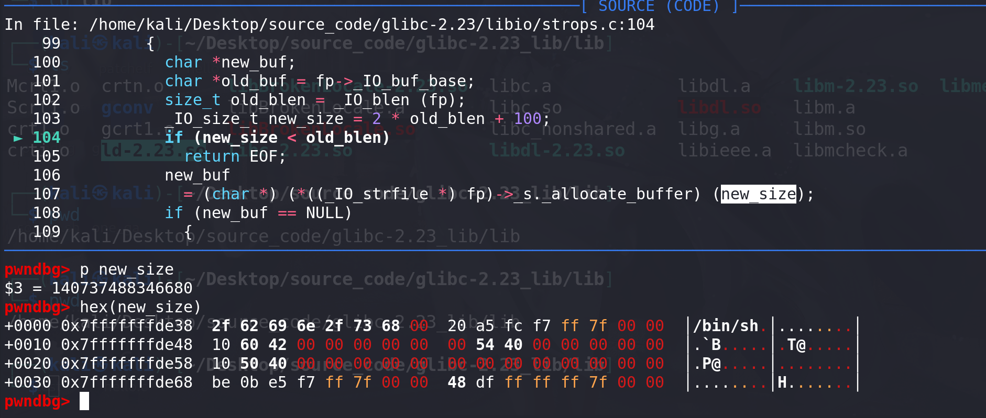The width and height of the screenshot is (986, 418).
Task: Click '_IO_blen (fp)' in line 102
Action: click(x=396, y=100)
